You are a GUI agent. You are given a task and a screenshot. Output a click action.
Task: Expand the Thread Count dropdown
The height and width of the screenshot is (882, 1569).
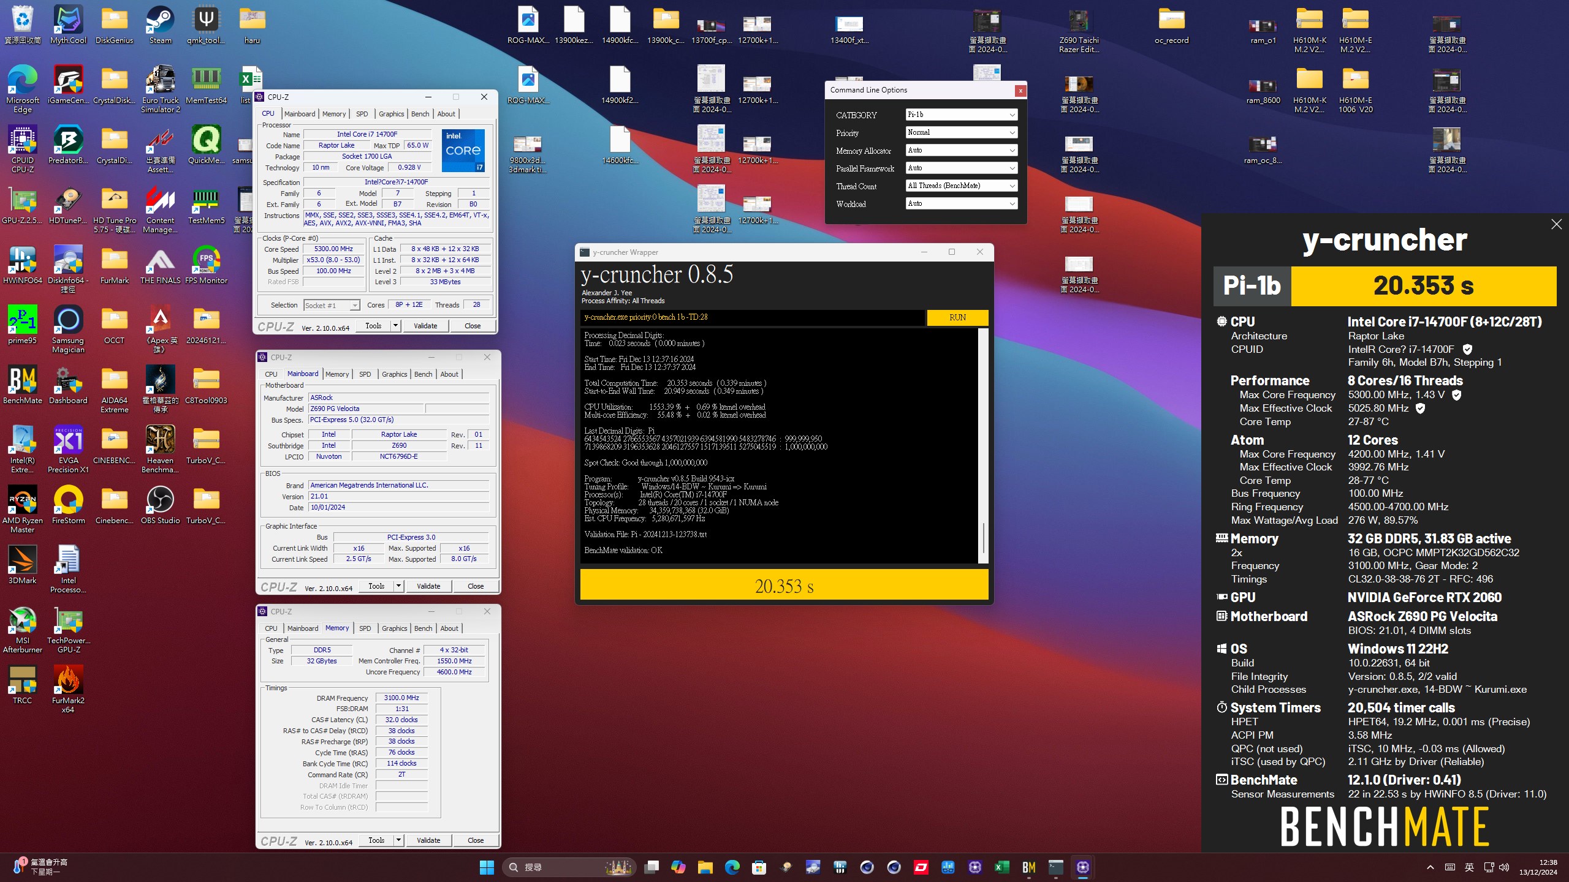(x=962, y=186)
